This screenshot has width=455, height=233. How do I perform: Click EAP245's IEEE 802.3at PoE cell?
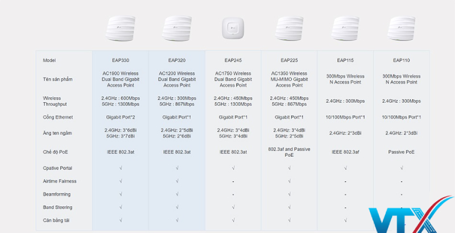point(233,152)
